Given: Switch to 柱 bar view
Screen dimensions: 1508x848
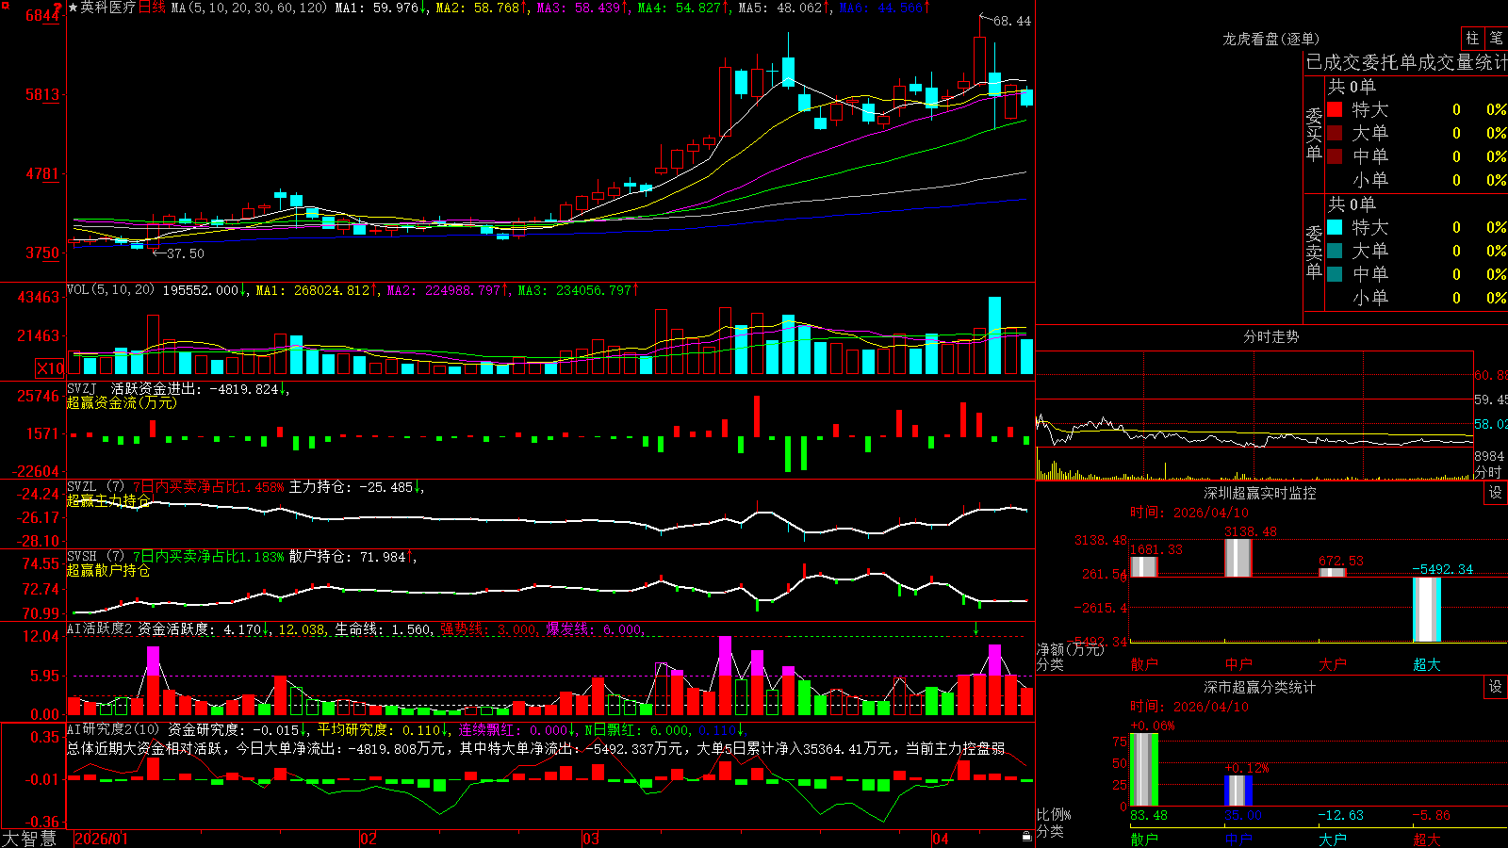Looking at the screenshot, I should tap(1472, 39).
